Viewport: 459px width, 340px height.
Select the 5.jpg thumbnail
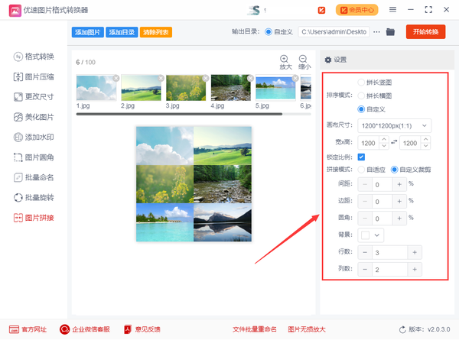pyautogui.click(x=275, y=88)
